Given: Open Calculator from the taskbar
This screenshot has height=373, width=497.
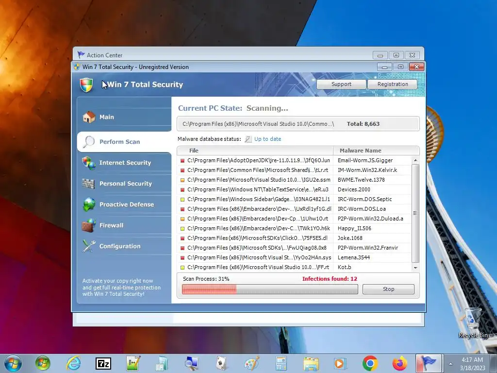Looking at the screenshot, I should 281,363.
